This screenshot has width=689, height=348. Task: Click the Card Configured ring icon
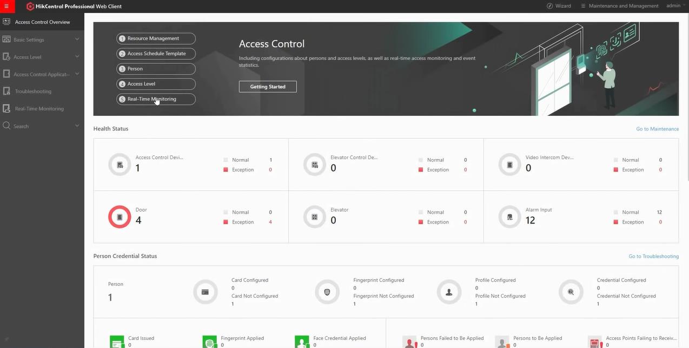click(205, 292)
